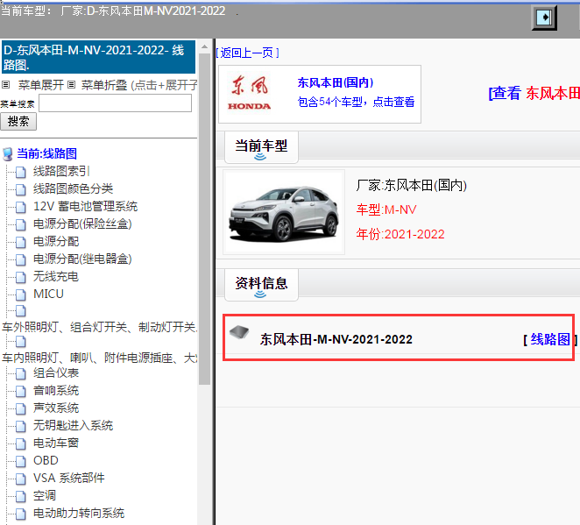Click page icon next to 组合仪表

(x=21, y=373)
